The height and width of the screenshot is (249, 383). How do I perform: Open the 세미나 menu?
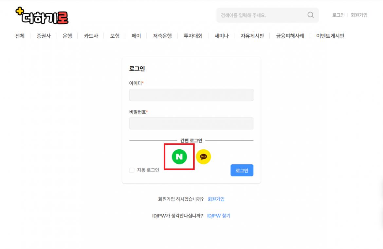[x=222, y=36]
